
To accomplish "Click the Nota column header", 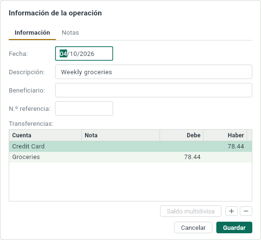I will 120,135.
